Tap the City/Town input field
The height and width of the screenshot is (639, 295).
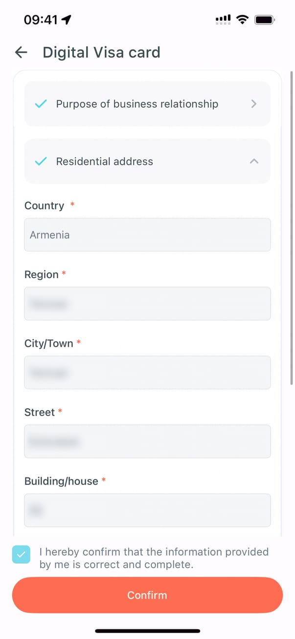[147, 373]
